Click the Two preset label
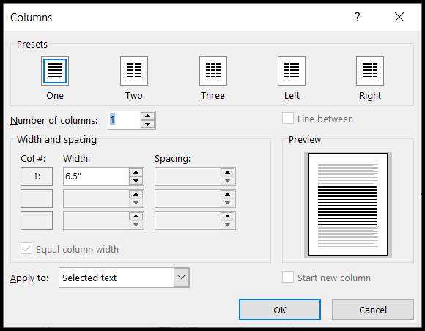Image resolution: width=425 pixels, height=331 pixels. [x=134, y=96]
